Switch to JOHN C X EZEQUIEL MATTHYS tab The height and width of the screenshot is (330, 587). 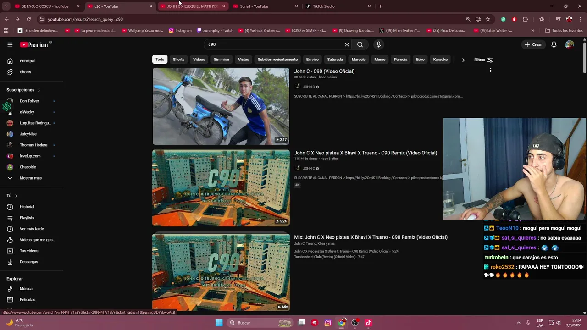click(x=193, y=6)
